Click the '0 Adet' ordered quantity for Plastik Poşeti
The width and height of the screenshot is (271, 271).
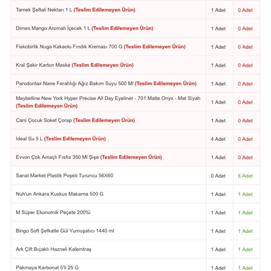click(218, 176)
